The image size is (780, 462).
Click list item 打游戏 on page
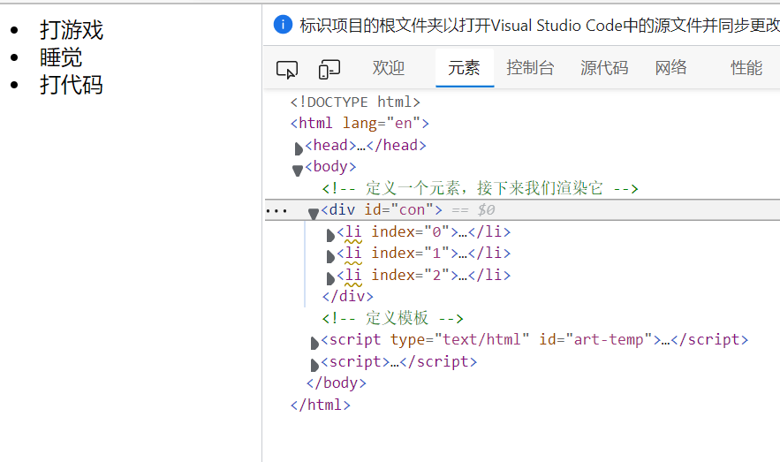click(72, 30)
